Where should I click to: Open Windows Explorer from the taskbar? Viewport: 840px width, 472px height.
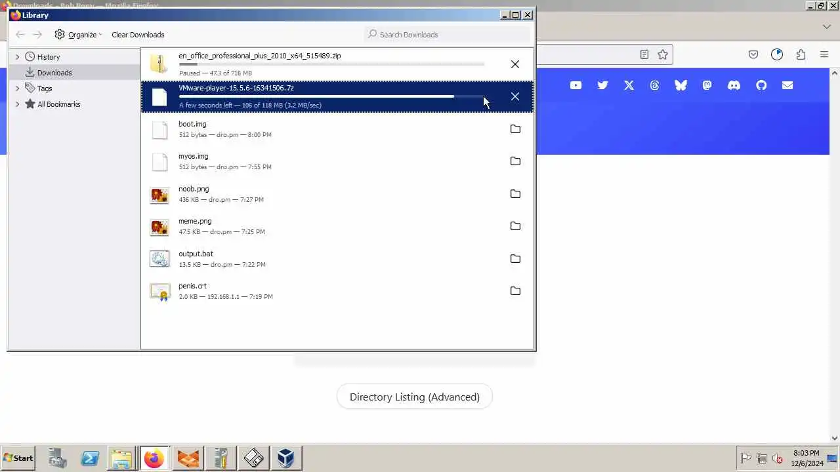[x=121, y=458]
